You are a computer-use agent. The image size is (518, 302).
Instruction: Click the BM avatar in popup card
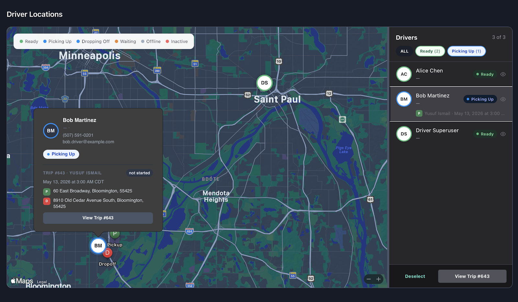[x=51, y=131]
